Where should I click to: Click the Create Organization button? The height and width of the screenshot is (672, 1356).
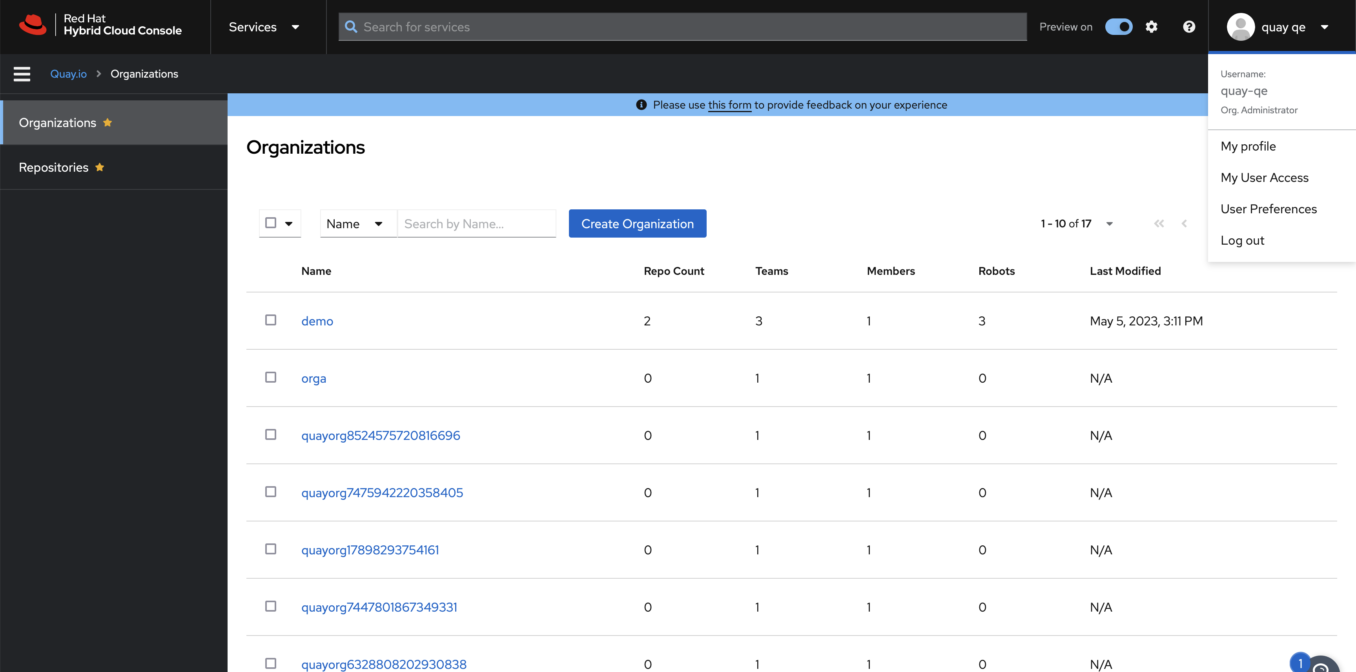637,223
